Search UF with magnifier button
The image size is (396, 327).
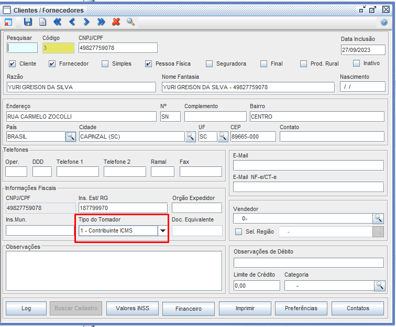click(x=223, y=136)
